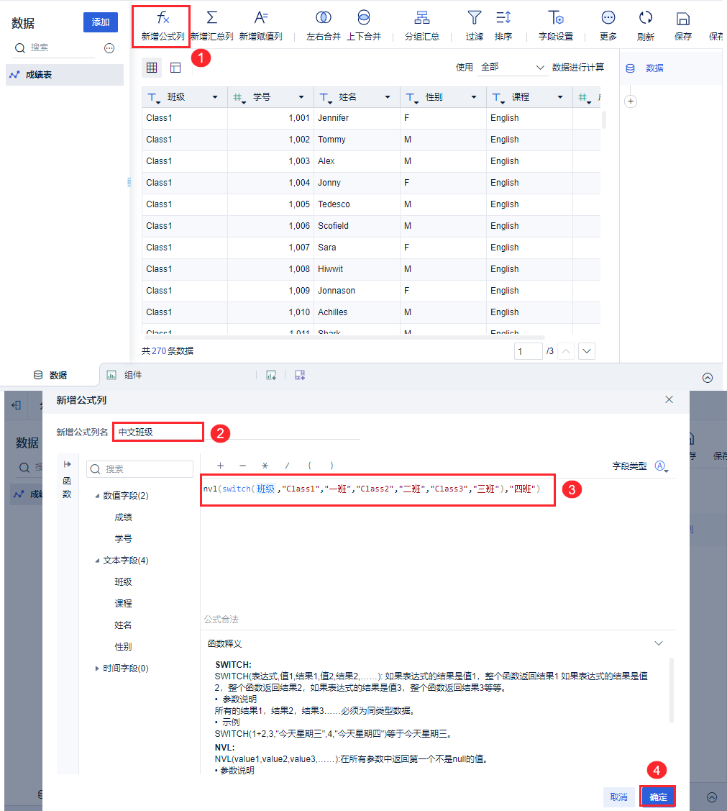Collapse bottom panel with circle arrow
This screenshot has width=727, height=811.
708,378
